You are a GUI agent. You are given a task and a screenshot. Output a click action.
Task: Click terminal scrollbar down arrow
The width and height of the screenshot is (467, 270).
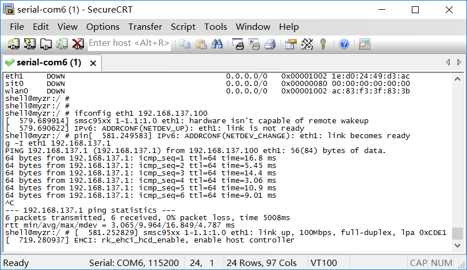pyautogui.click(x=457, y=245)
